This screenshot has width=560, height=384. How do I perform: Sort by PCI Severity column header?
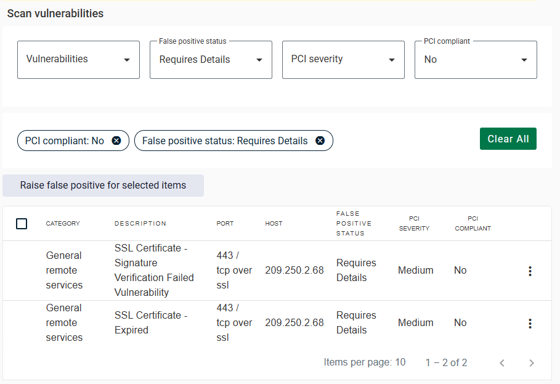pyautogui.click(x=414, y=224)
